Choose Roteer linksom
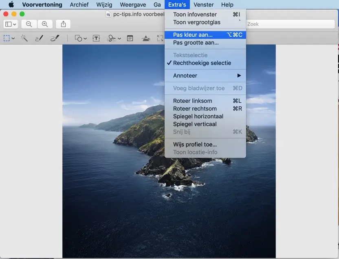The height and width of the screenshot is (259, 339). click(x=205, y=101)
